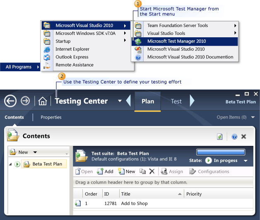Select Beta Test Plan in suite tree
Screen dimensions: 260x220
pos(44,164)
